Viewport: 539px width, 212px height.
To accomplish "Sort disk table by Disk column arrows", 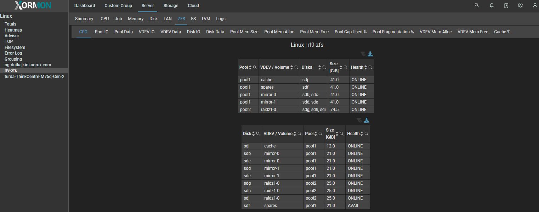I will coord(254,134).
